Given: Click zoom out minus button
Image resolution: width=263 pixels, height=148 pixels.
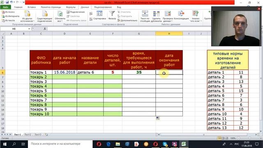Looking at the screenshot, I should [x=238, y=138].
